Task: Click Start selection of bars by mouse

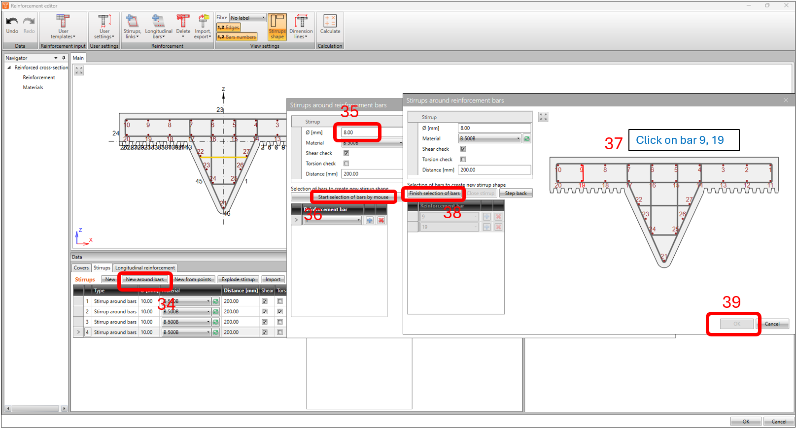Action: [353, 197]
